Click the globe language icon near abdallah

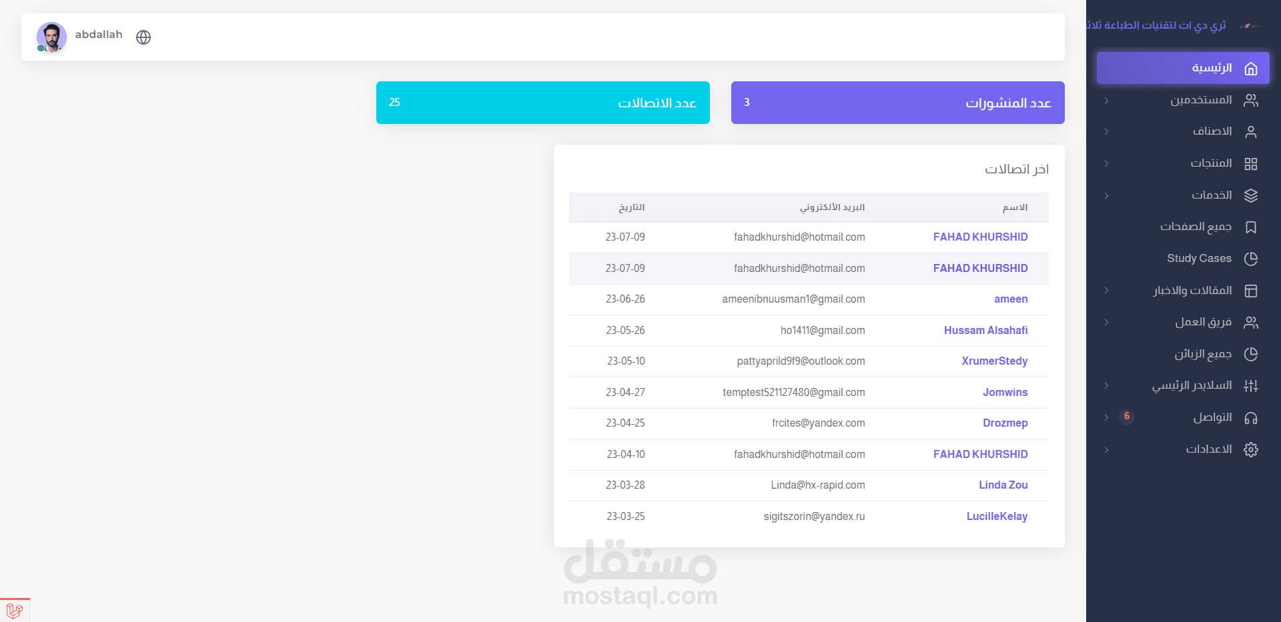[143, 37]
